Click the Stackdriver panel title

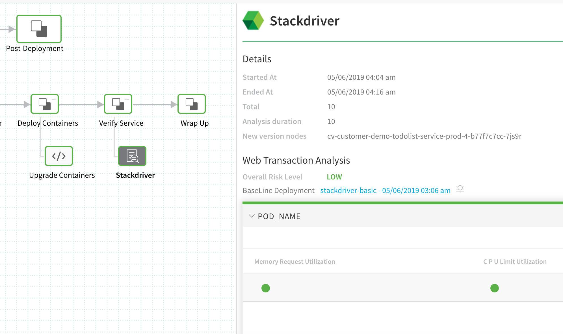click(x=305, y=21)
